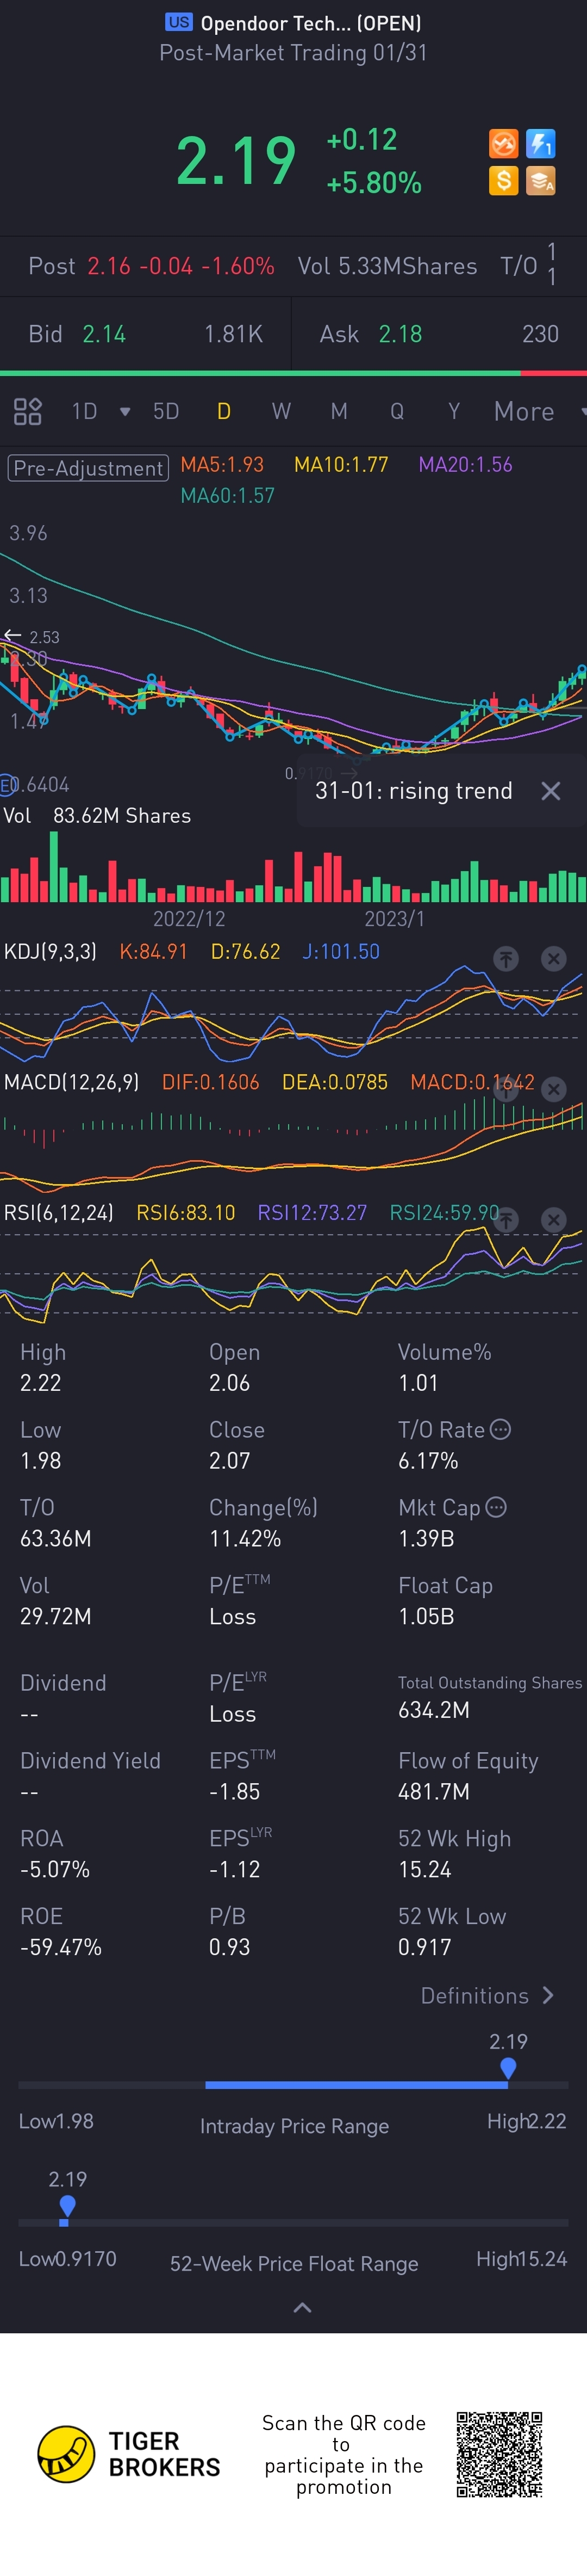Screen dimensions: 587x2576
Task: Tap Total Outstanding Shares 634.2M
Action: point(433,1710)
